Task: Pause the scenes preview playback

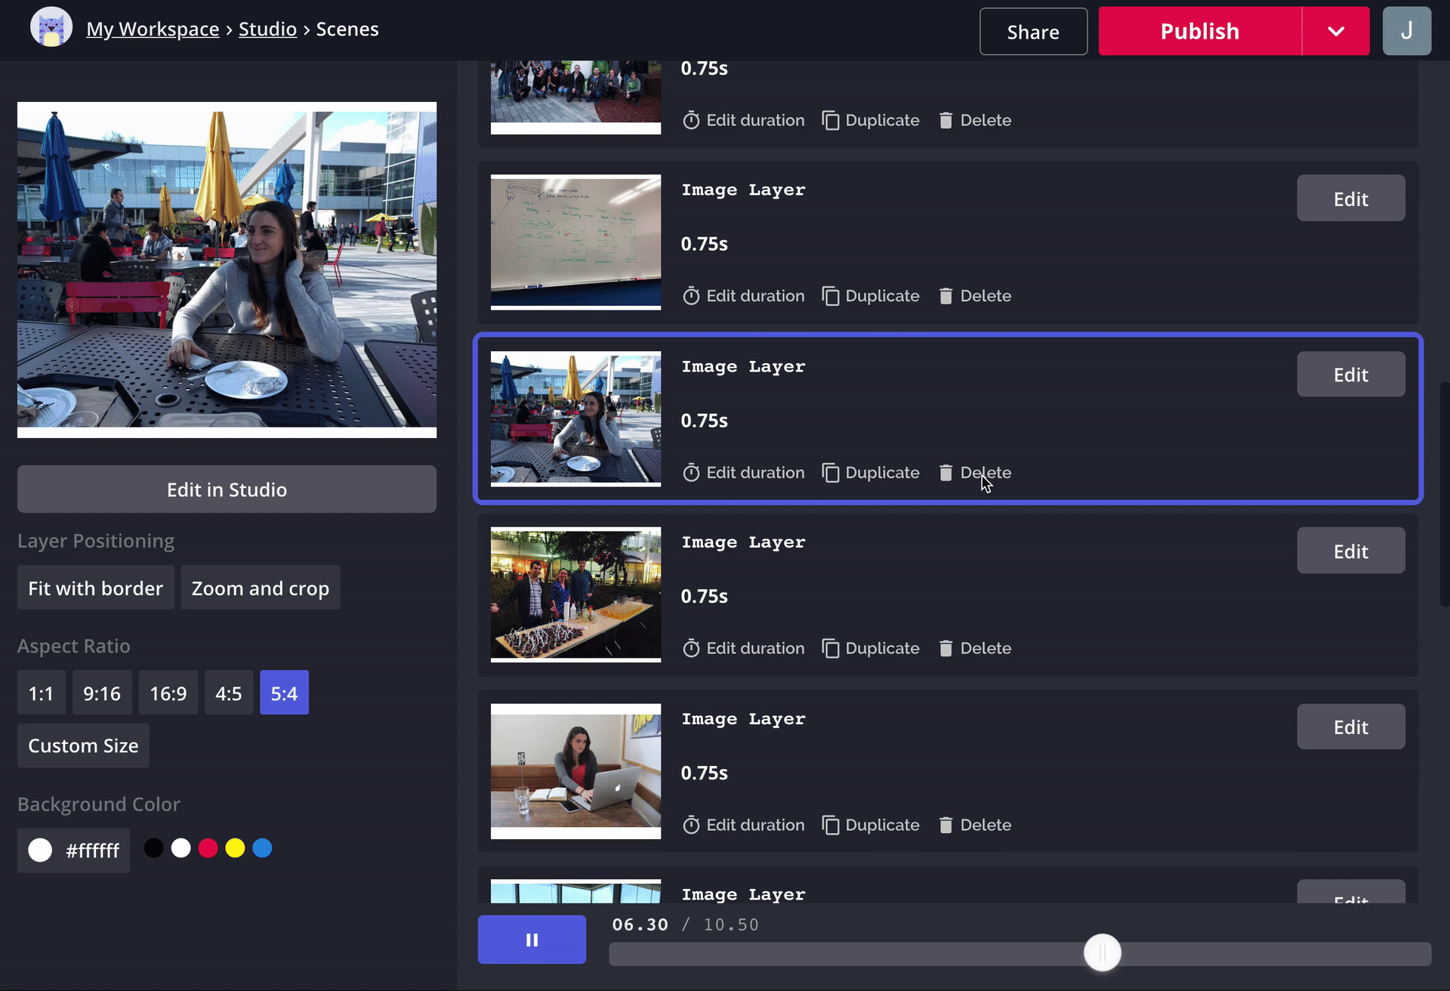Action: pyautogui.click(x=532, y=940)
